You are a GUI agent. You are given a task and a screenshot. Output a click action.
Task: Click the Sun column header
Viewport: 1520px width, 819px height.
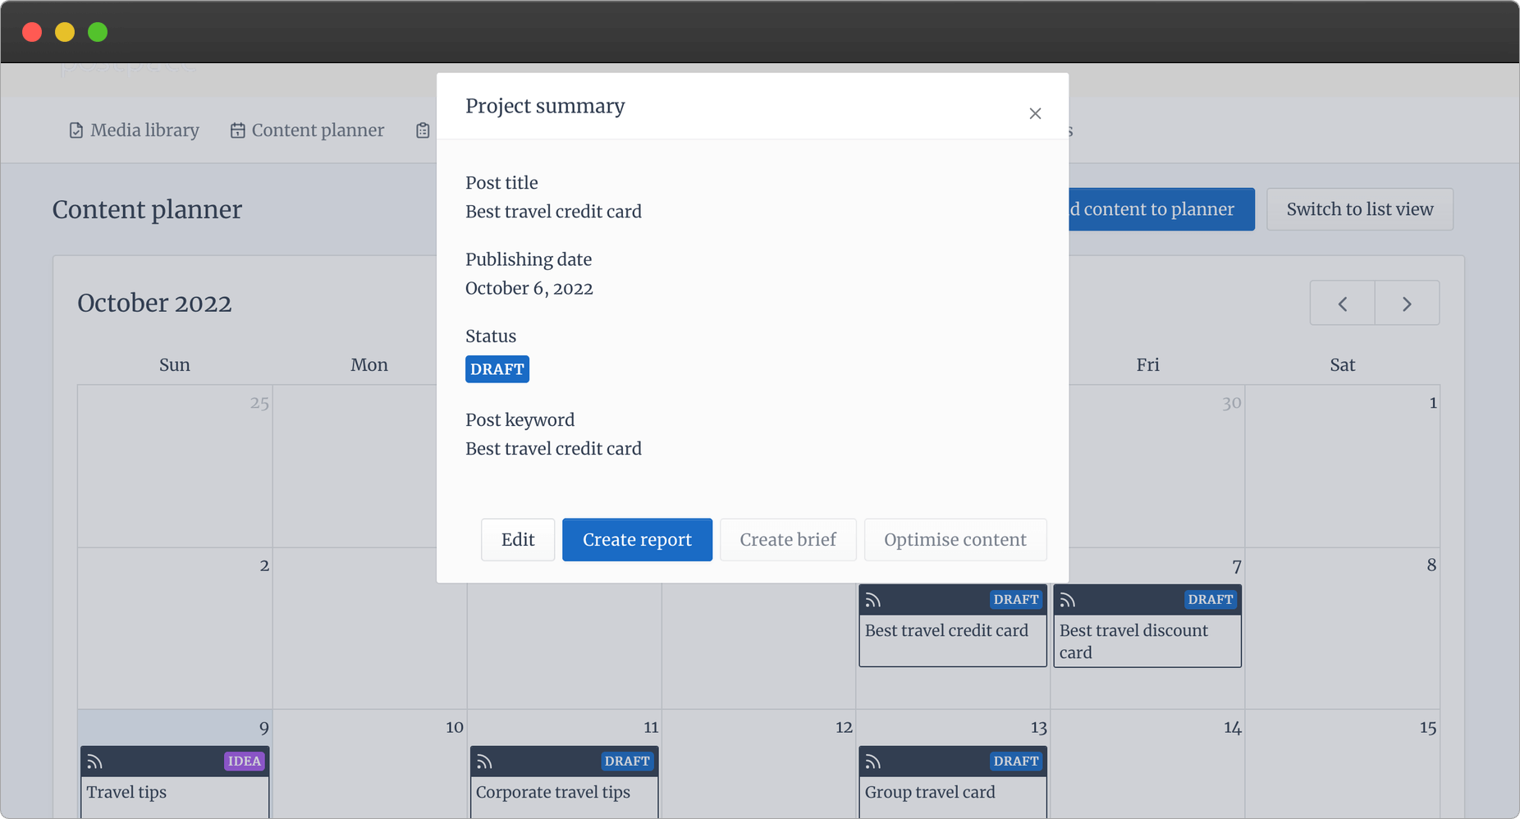tap(175, 364)
